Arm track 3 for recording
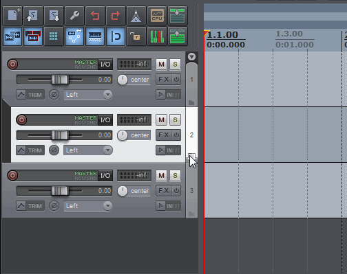 click(12, 175)
